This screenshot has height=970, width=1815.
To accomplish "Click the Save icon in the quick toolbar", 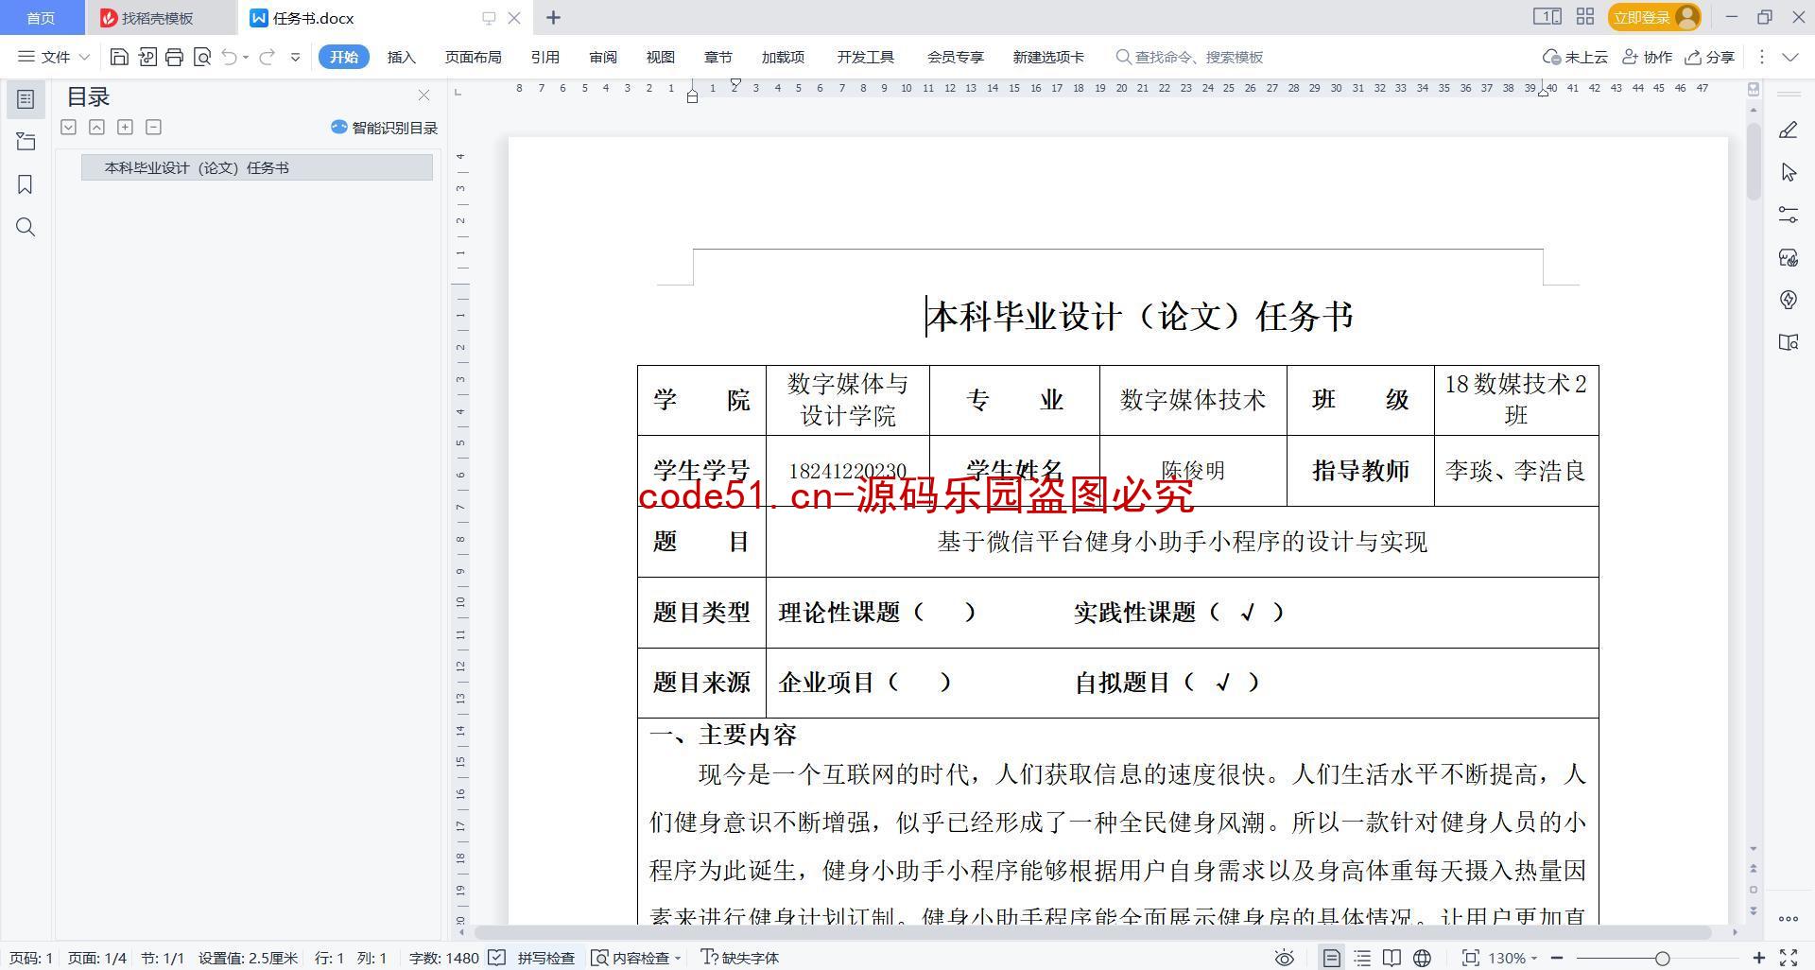I will (x=119, y=57).
